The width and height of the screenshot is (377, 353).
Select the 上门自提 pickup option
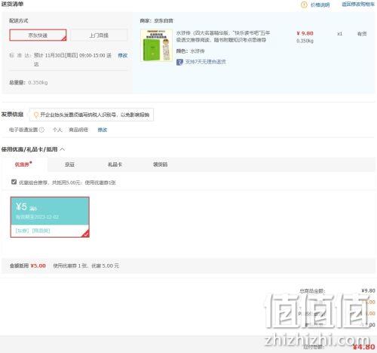click(x=99, y=35)
